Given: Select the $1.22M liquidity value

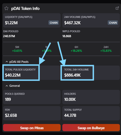Looking at the screenshot, I should click(x=11, y=23).
